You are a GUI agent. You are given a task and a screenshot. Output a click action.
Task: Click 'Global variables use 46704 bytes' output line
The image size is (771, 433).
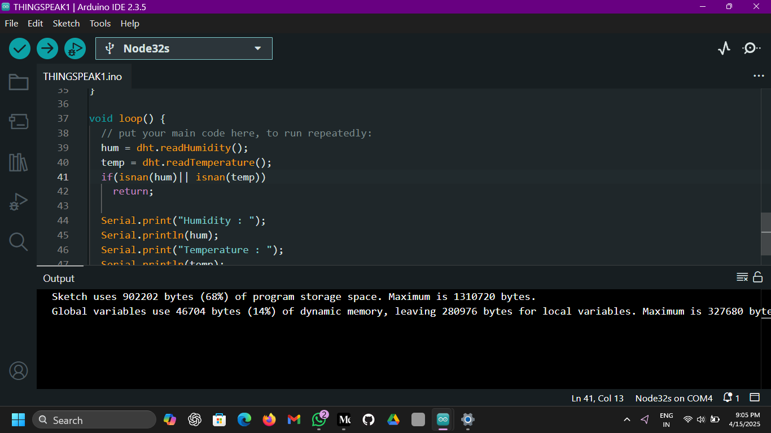pos(411,311)
